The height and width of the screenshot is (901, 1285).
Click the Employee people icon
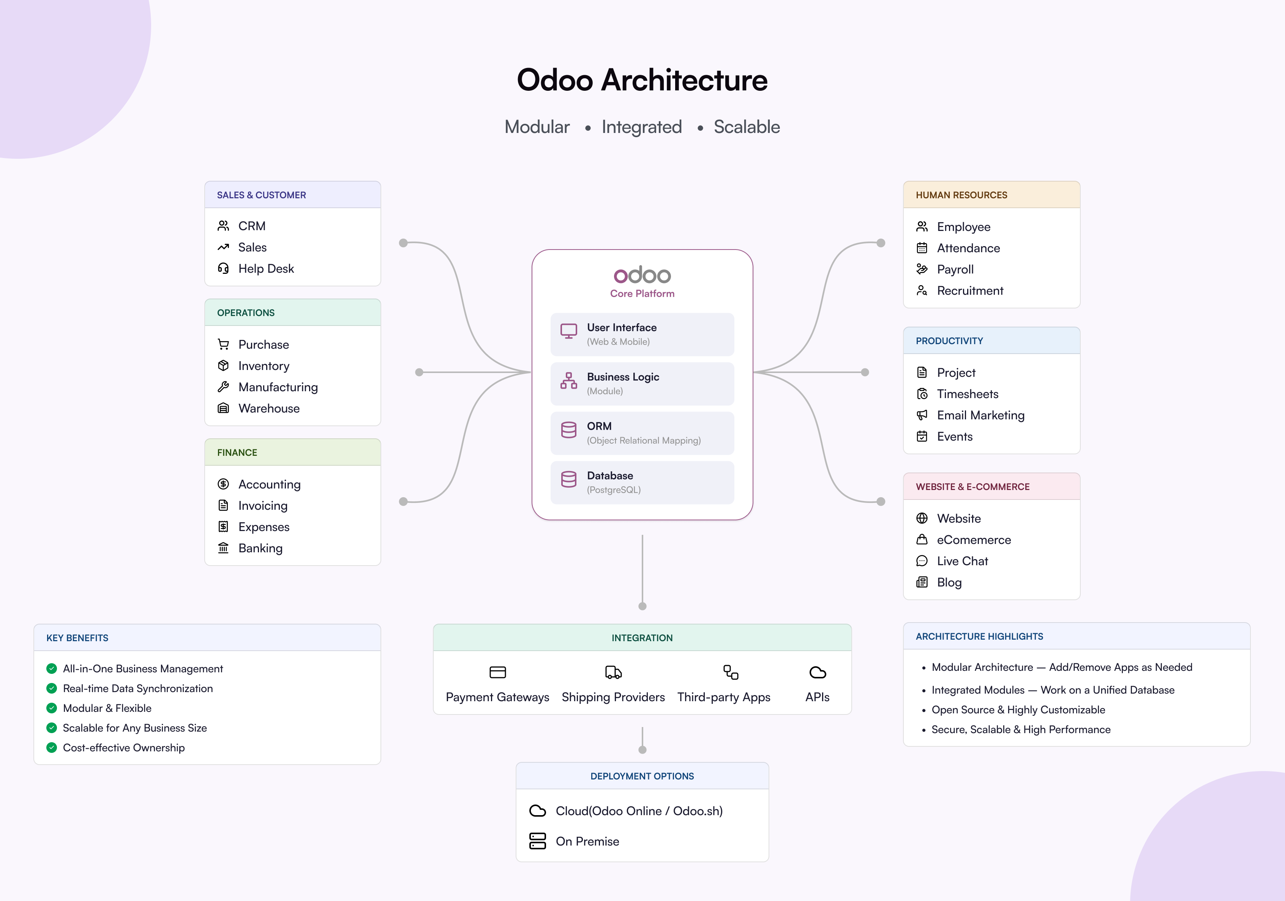pyautogui.click(x=922, y=227)
